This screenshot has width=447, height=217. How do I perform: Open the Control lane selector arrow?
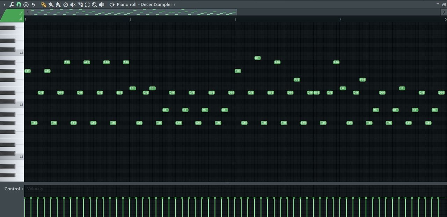point(23,189)
